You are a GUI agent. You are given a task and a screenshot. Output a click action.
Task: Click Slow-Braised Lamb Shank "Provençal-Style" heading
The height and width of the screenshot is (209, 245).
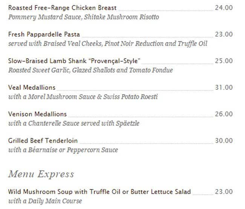(x=74, y=61)
